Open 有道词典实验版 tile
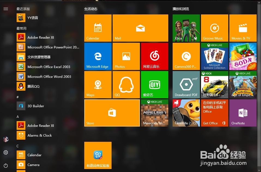 tap(98, 155)
